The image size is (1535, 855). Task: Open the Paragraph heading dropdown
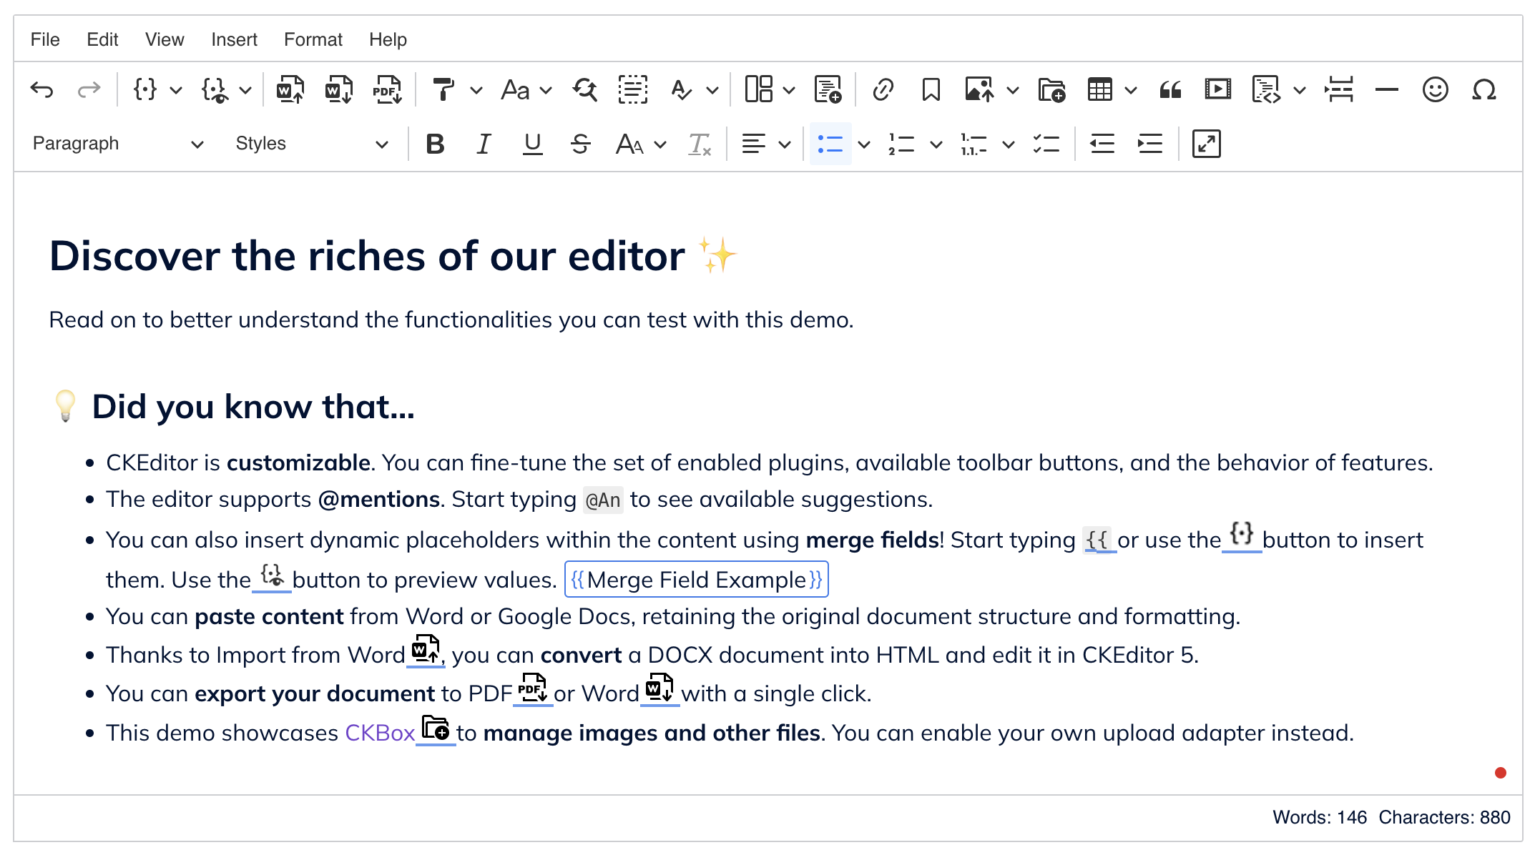click(x=118, y=144)
